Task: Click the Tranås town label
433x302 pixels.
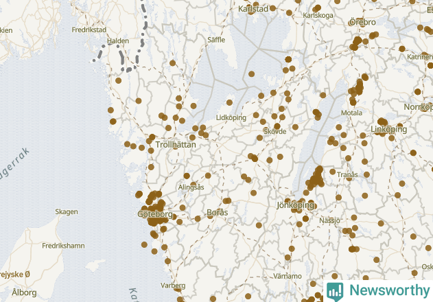Action: [x=347, y=174]
